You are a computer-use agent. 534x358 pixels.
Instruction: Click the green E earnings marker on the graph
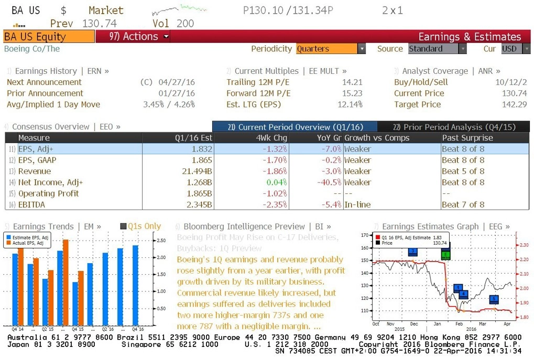point(445,254)
